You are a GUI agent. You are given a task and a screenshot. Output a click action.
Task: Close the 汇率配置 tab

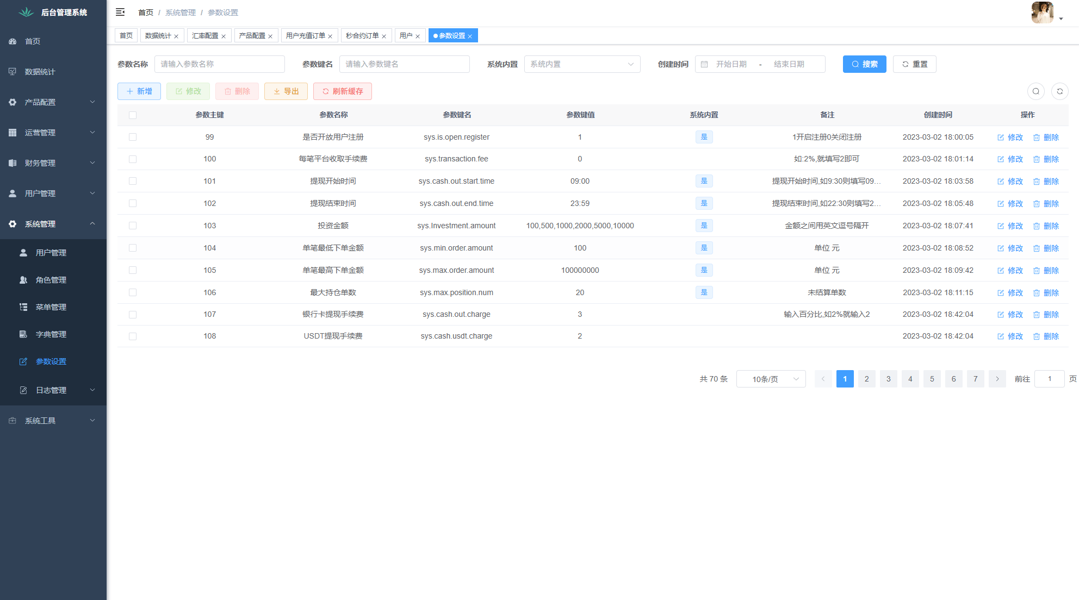224,36
